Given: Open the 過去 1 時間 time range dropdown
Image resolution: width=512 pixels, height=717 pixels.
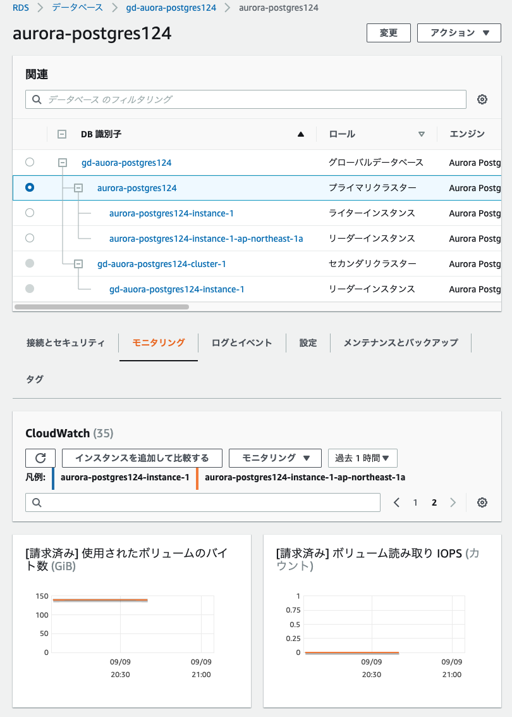Looking at the screenshot, I should (x=363, y=458).
